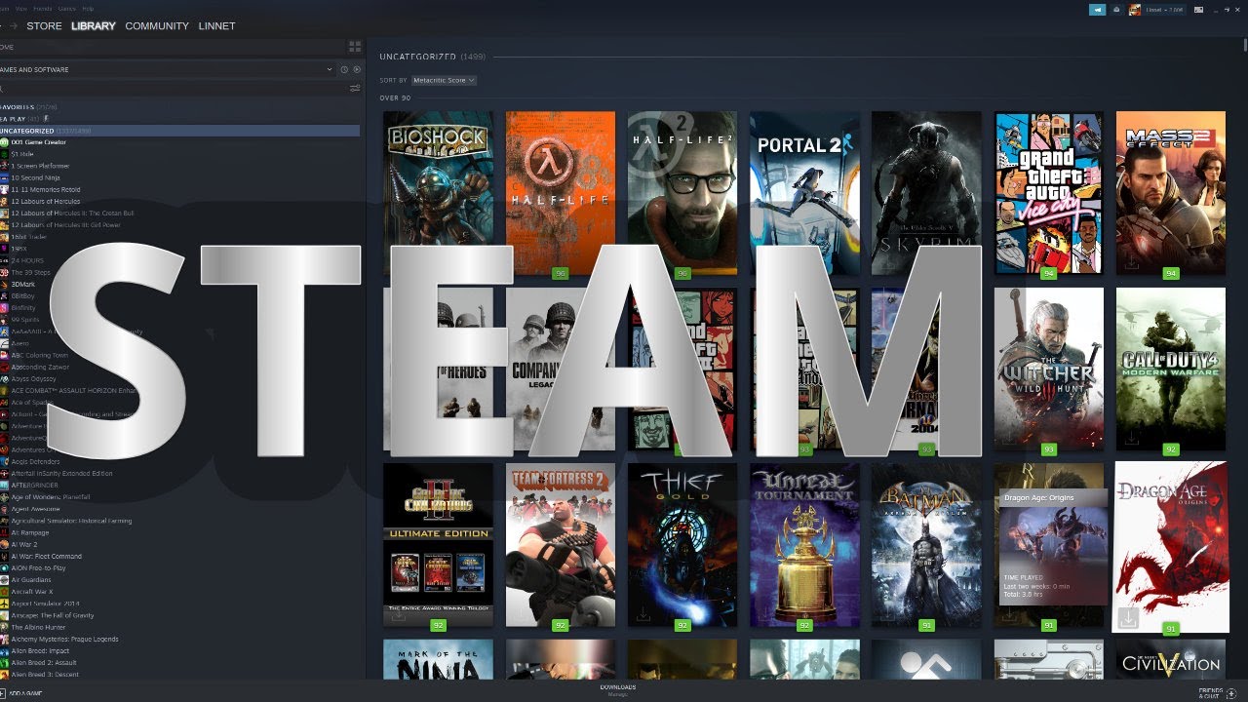Image resolution: width=1248 pixels, height=702 pixels.
Task: Click the 001 Game Creator icon
Action: pos(4,142)
